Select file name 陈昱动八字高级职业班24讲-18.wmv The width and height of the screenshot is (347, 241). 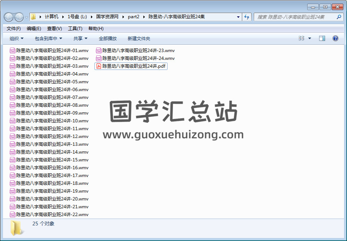pos(52,183)
